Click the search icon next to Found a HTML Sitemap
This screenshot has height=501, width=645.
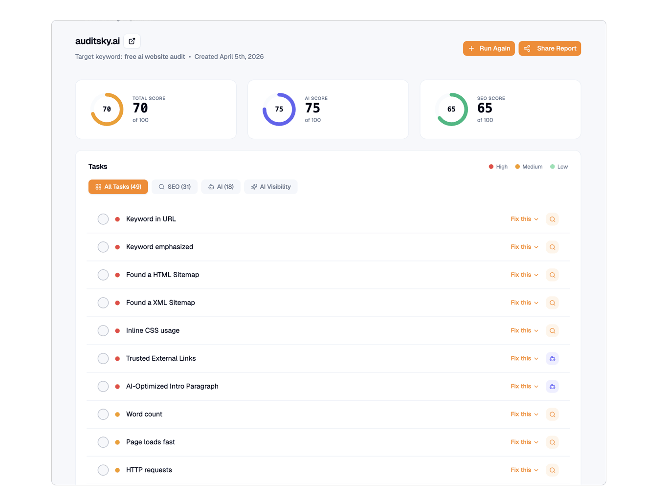[552, 275]
